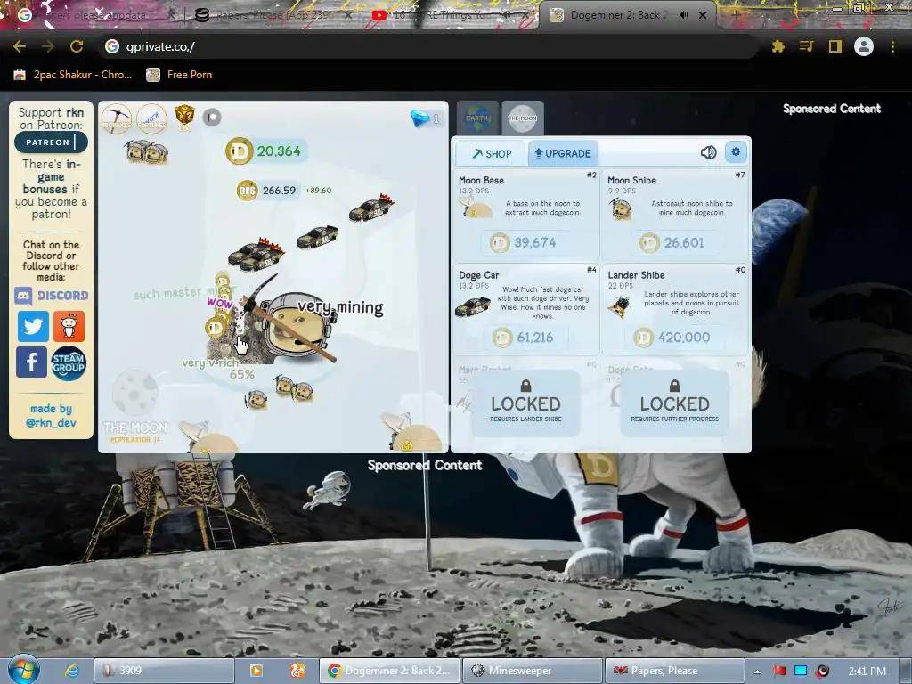Mute the game sound speaker icon

coord(708,152)
